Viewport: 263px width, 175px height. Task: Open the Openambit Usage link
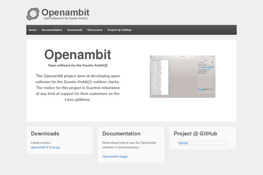(x=115, y=156)
